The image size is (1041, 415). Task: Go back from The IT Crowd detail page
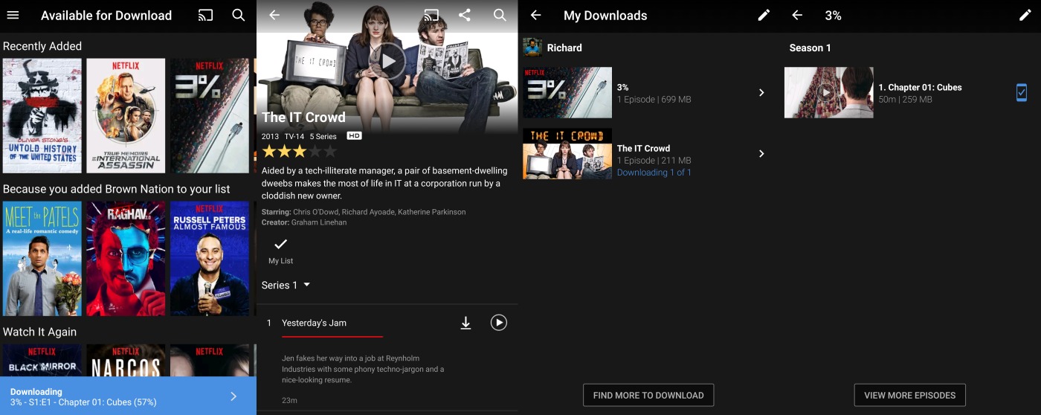point(274,15)
